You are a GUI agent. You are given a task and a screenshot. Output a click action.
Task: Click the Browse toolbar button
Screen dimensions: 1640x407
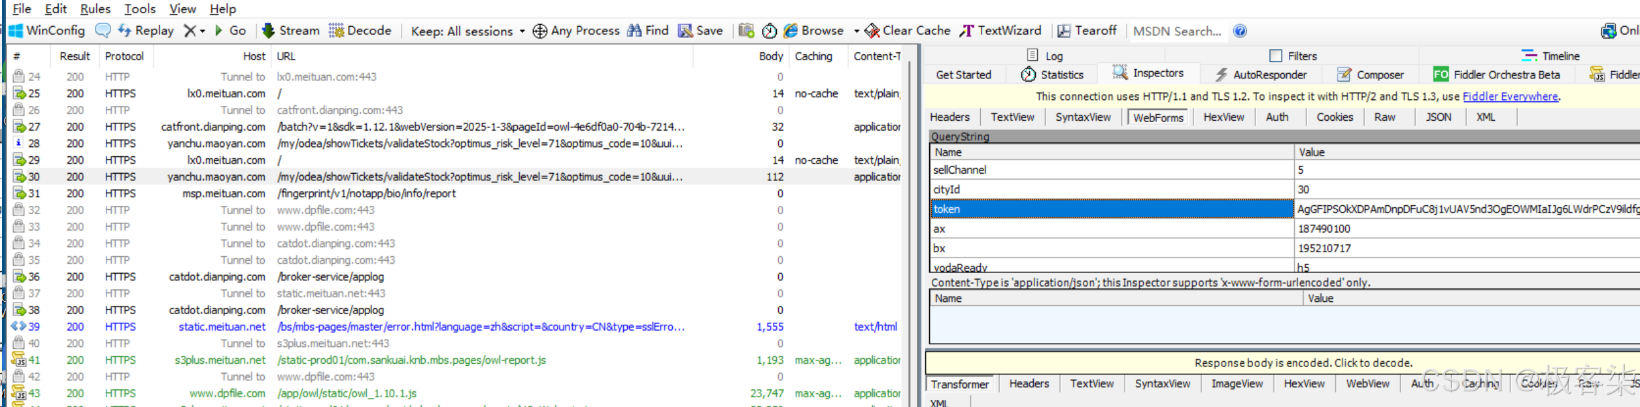point(814,31)
